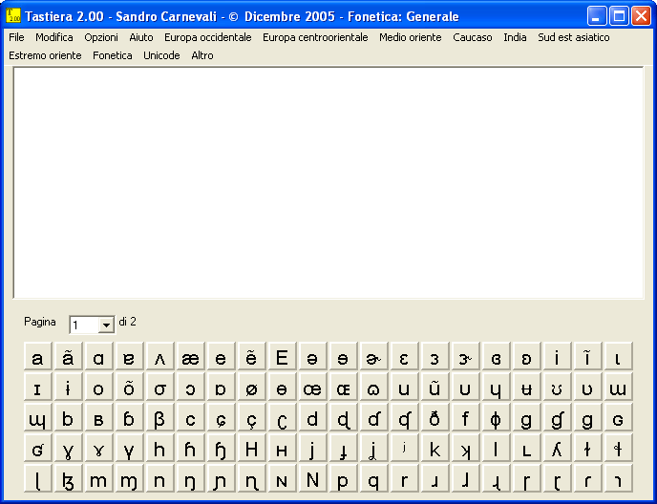Insert the barred u ʉ character key
The width and height of the screenshot is (657, 504).
(x=527, y=387)
